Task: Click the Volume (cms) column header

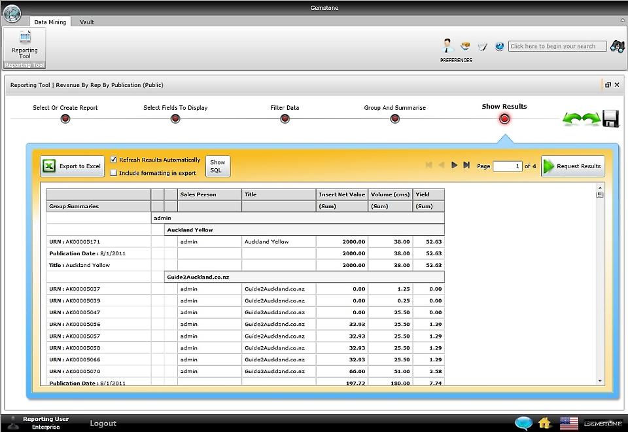Action: coord(390,194)
